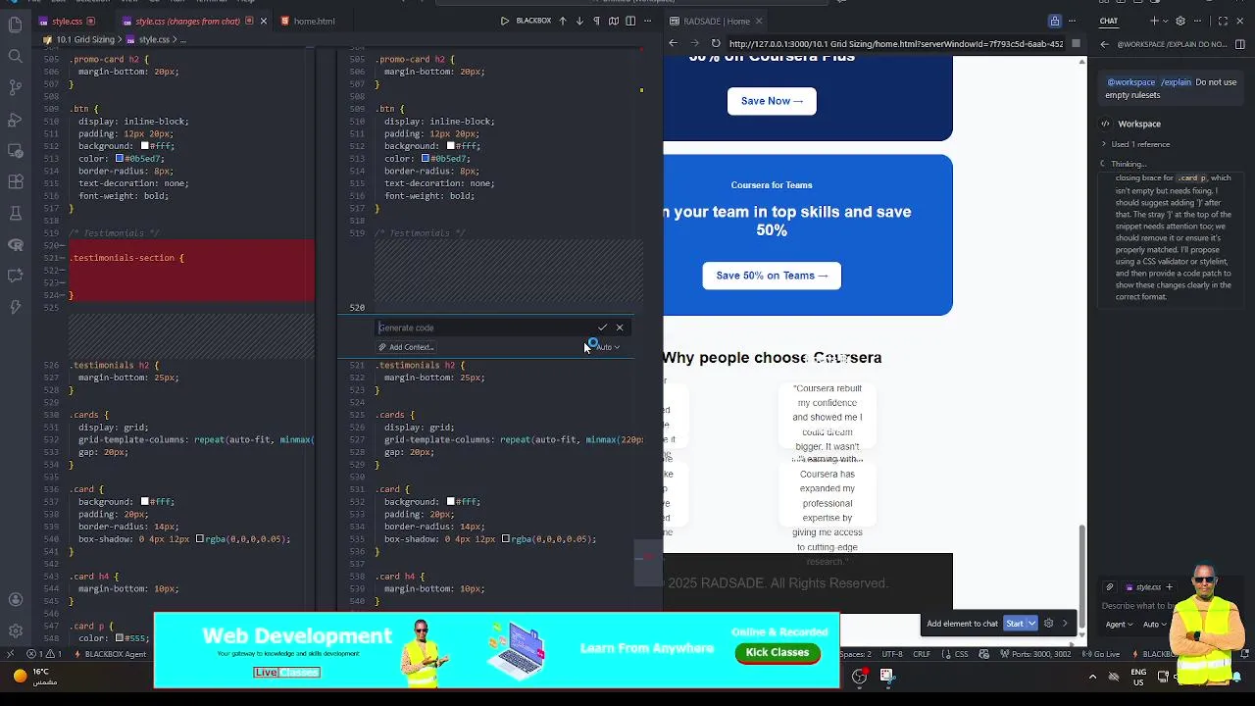
Task: Change CSS language mode in status bar
Action: [x=962, y=654]
